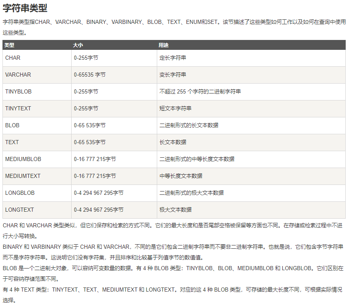Click the LONGTEXT type cell
Viewport: 349px width, 306px height.
tap(19, 210)
